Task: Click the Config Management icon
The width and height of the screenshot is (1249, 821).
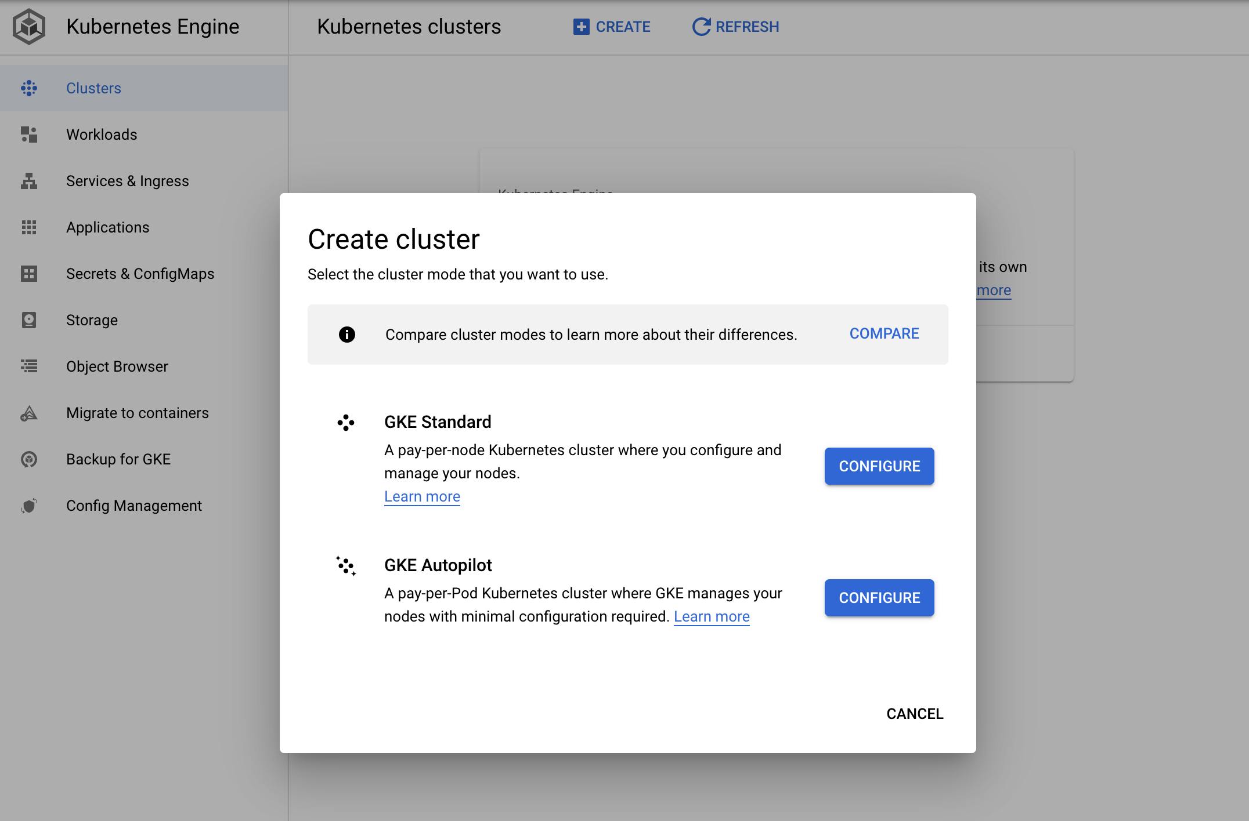Action: coord(29,506)
